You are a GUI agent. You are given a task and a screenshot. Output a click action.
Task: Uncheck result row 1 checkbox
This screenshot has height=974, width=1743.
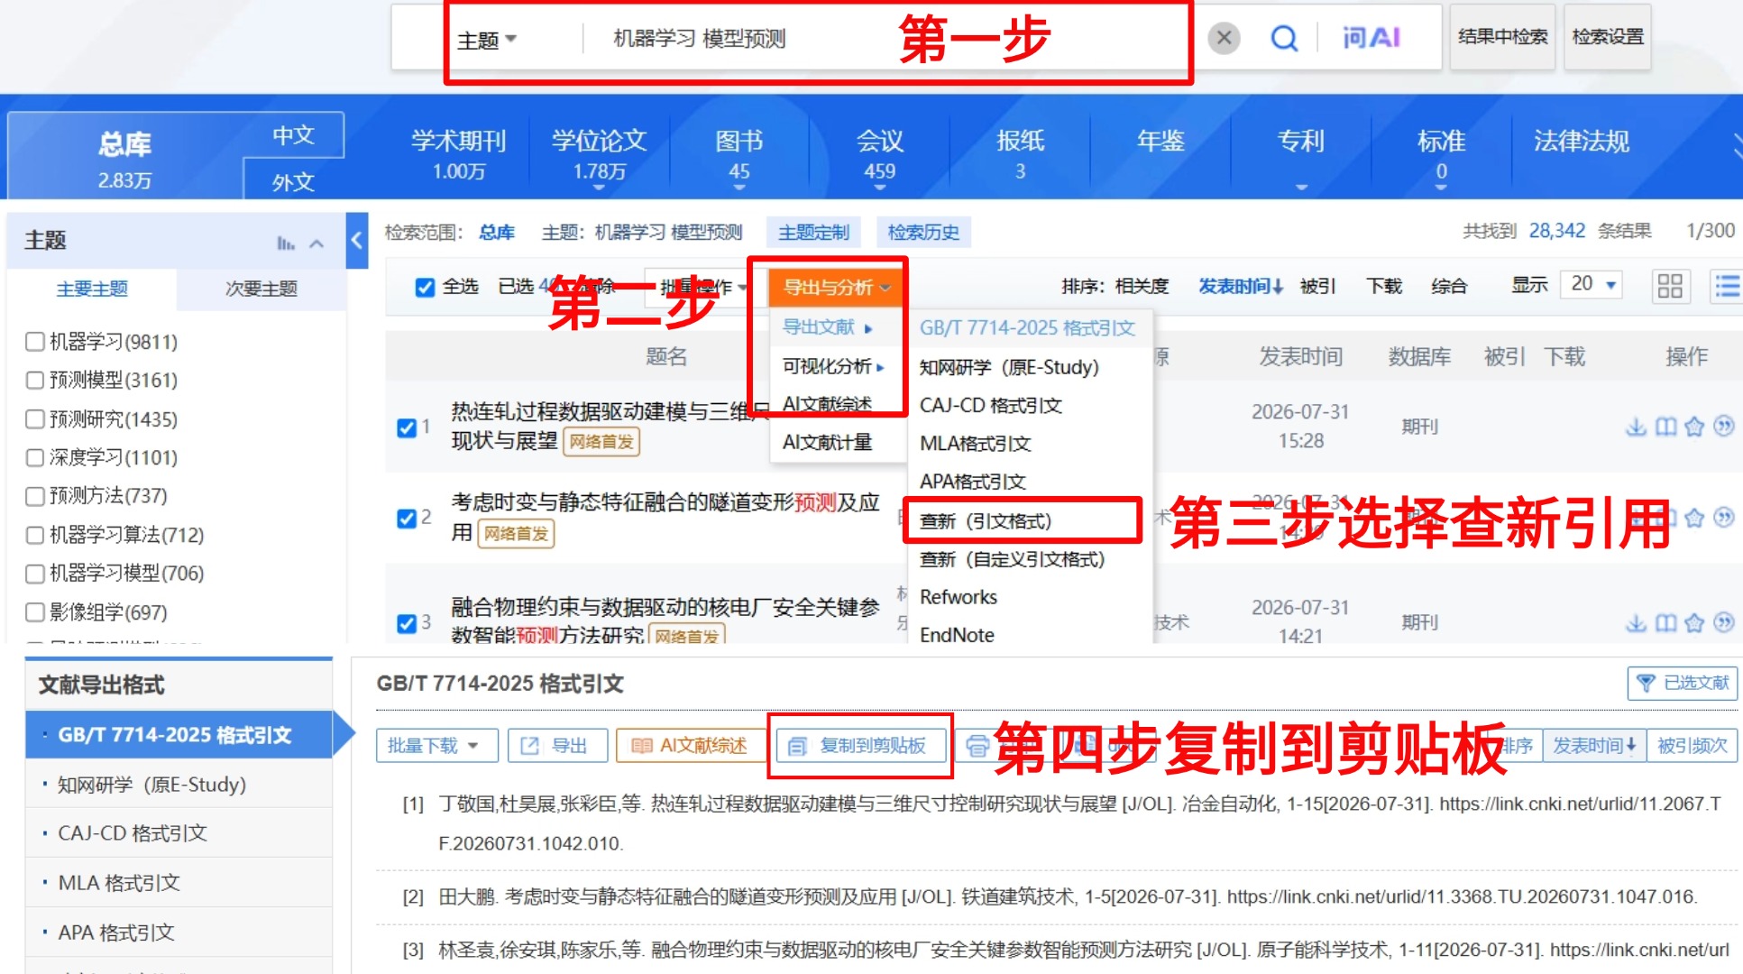[x=407, y=427]
